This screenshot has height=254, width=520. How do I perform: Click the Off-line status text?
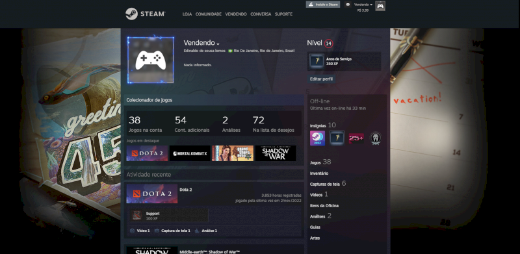tap(320, 101)
